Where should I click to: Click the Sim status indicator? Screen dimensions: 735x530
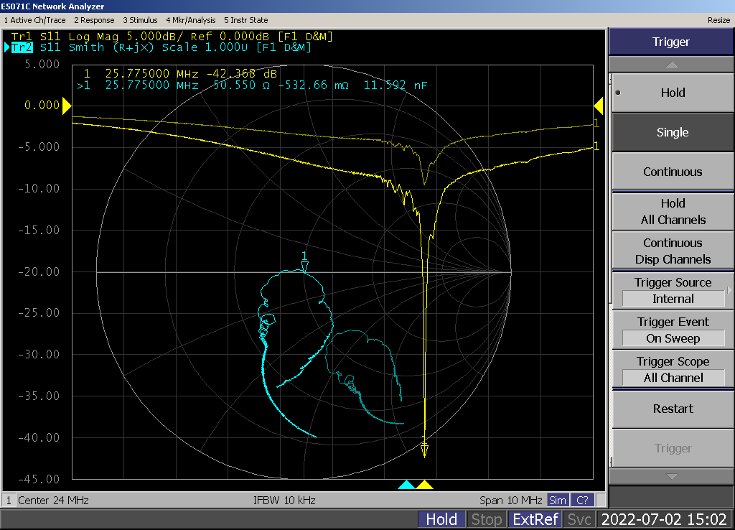[557, 500]
